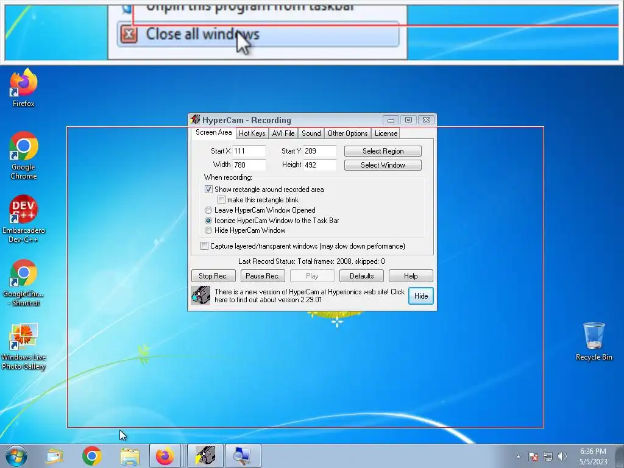624x468 pixels.
Task: Toggle Show rectangle around recorded area
Action: [x=208, y=190]
